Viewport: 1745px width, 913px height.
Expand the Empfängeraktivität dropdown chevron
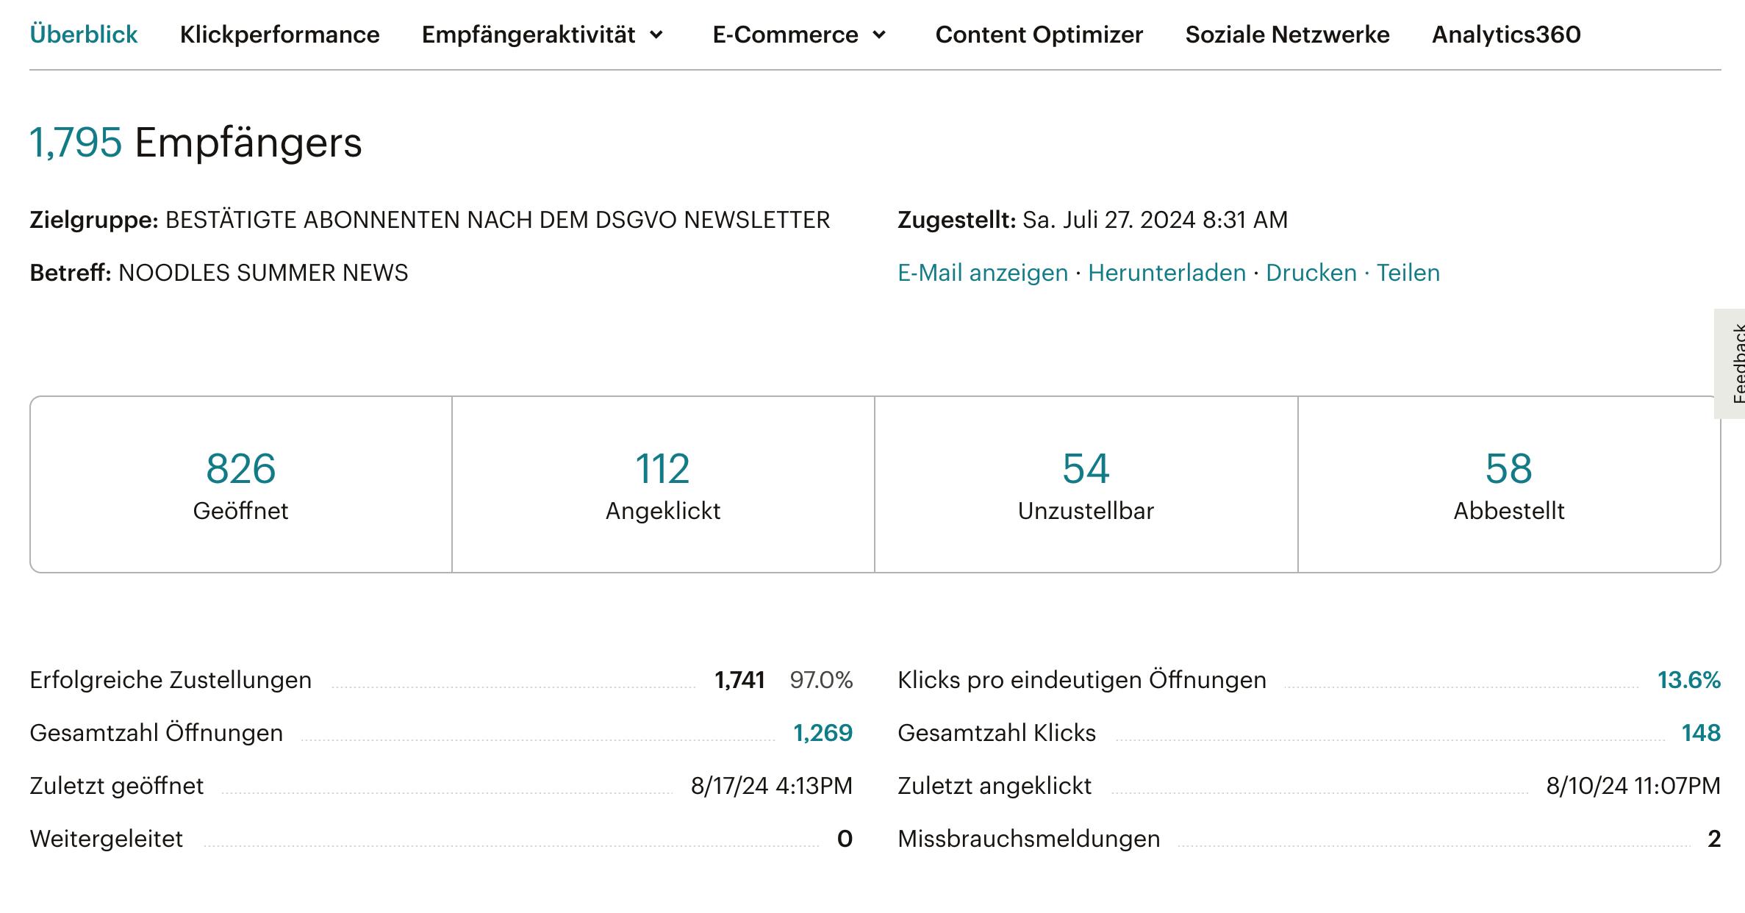point(656,35)
